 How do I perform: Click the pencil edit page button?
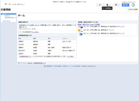[100, 5]
